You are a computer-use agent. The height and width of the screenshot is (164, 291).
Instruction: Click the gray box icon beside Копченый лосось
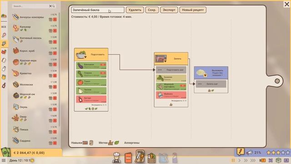(x=50, y=42)
